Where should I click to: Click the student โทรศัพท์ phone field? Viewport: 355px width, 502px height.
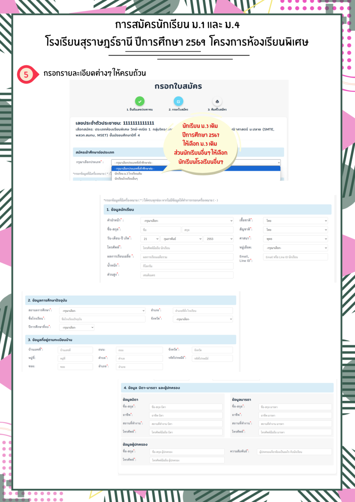(x=187, y=248)
